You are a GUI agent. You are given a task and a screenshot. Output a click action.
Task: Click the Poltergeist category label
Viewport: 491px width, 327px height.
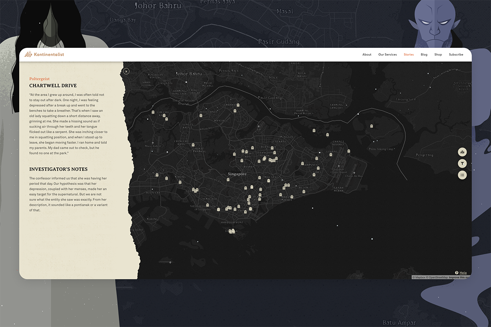[40, 78]
